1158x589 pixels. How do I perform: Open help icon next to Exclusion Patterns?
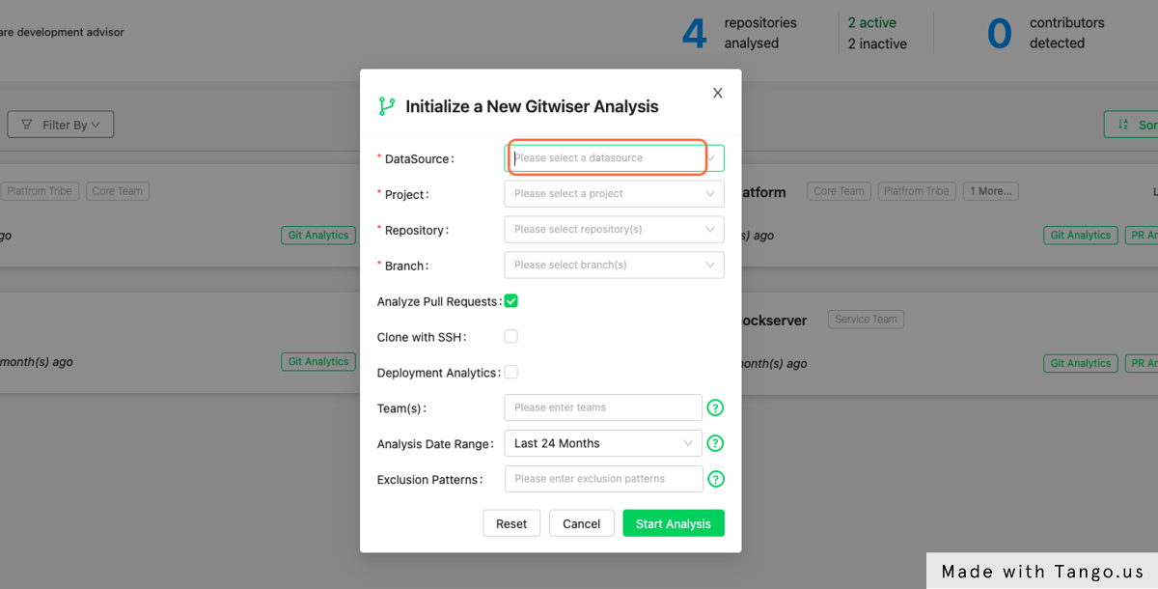716,479
